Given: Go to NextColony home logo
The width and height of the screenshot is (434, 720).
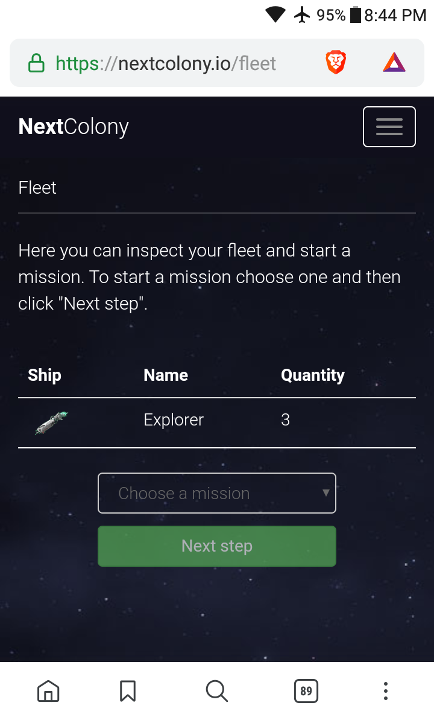Looking at the screenshot, I should 74,127.
